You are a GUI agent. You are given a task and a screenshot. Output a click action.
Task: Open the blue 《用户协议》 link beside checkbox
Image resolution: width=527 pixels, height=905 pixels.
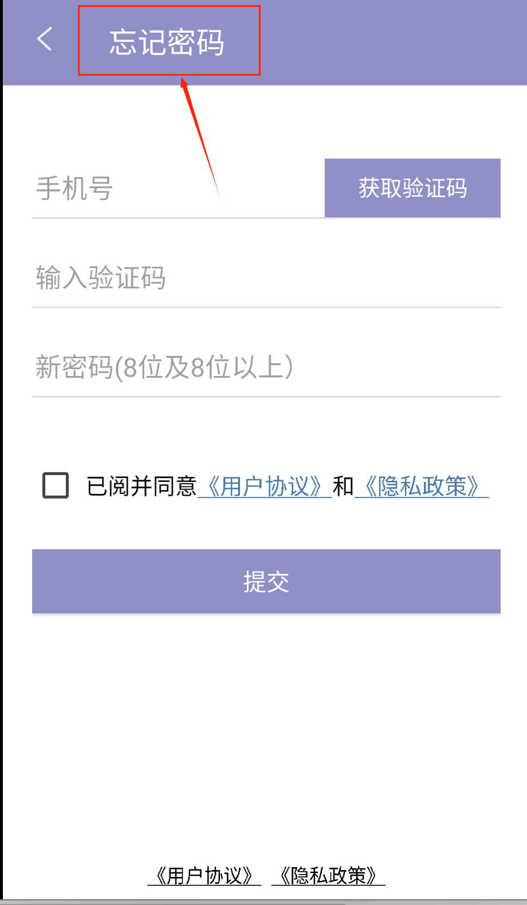(265, 487)
